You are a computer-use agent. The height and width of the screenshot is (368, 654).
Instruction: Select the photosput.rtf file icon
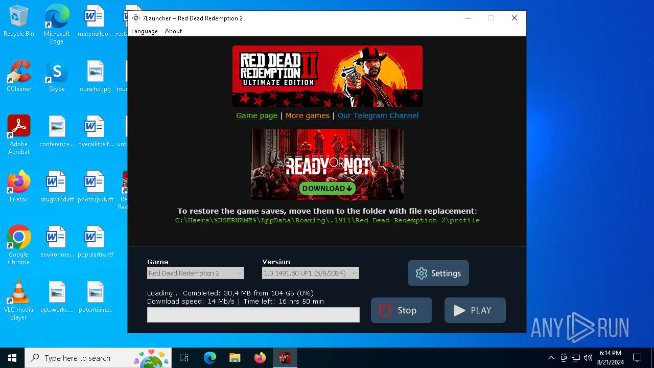click(x=96, y=186)
